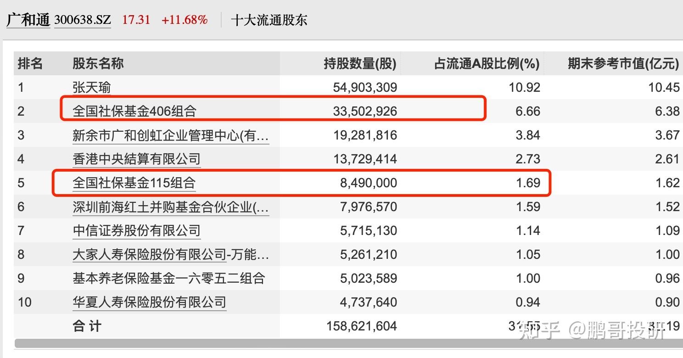
Task: Open 华夏人寿保险股份有限公司 details
Action: (x=149, y=302)
